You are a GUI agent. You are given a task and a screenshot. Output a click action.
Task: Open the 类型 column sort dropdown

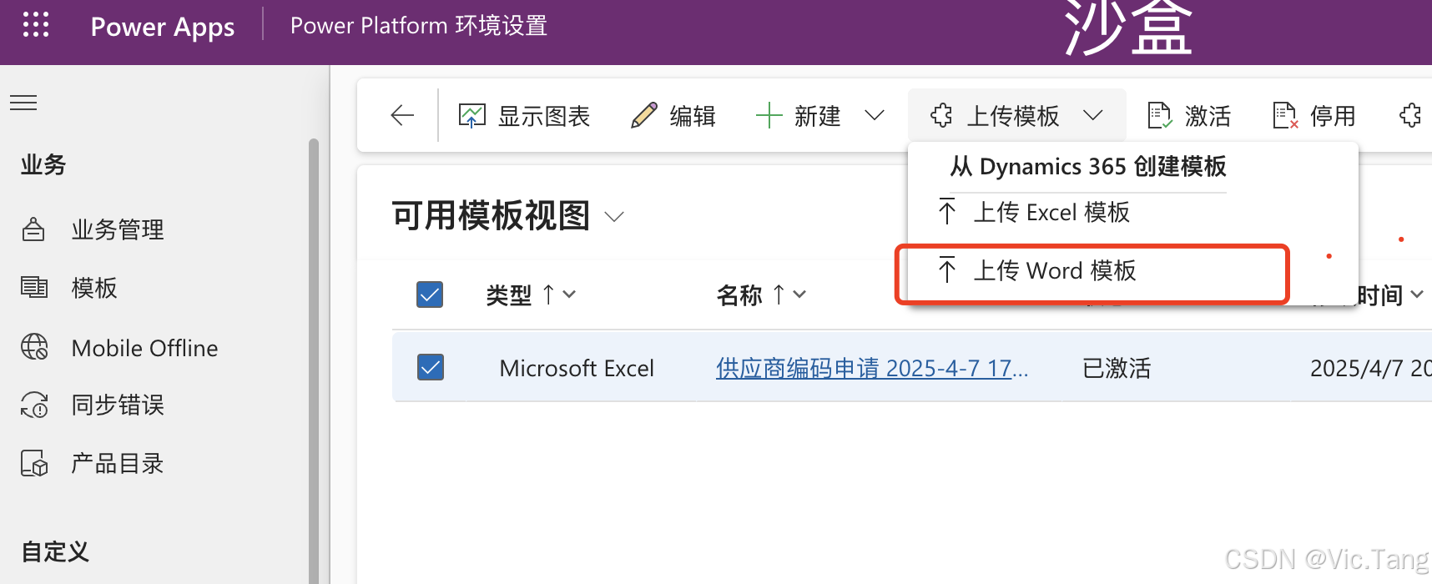569,295
